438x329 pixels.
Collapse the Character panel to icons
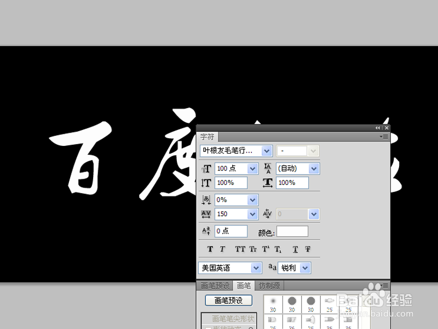point(378,128)
